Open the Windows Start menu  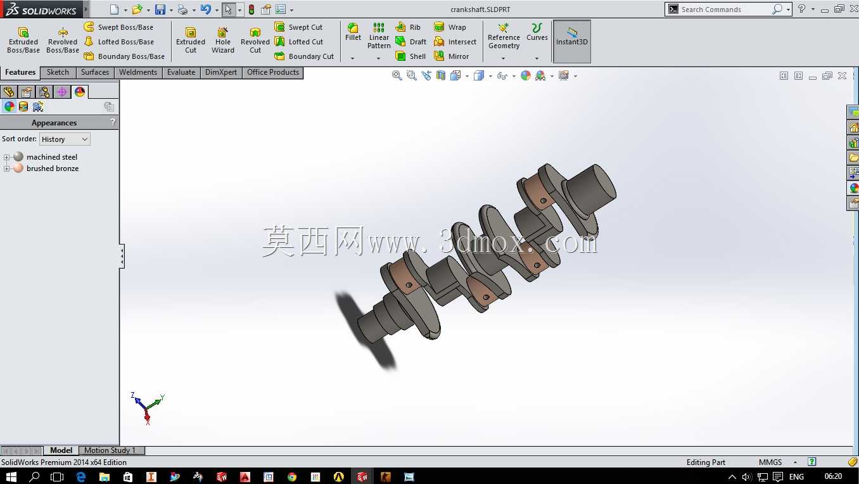tap(11, 476)
